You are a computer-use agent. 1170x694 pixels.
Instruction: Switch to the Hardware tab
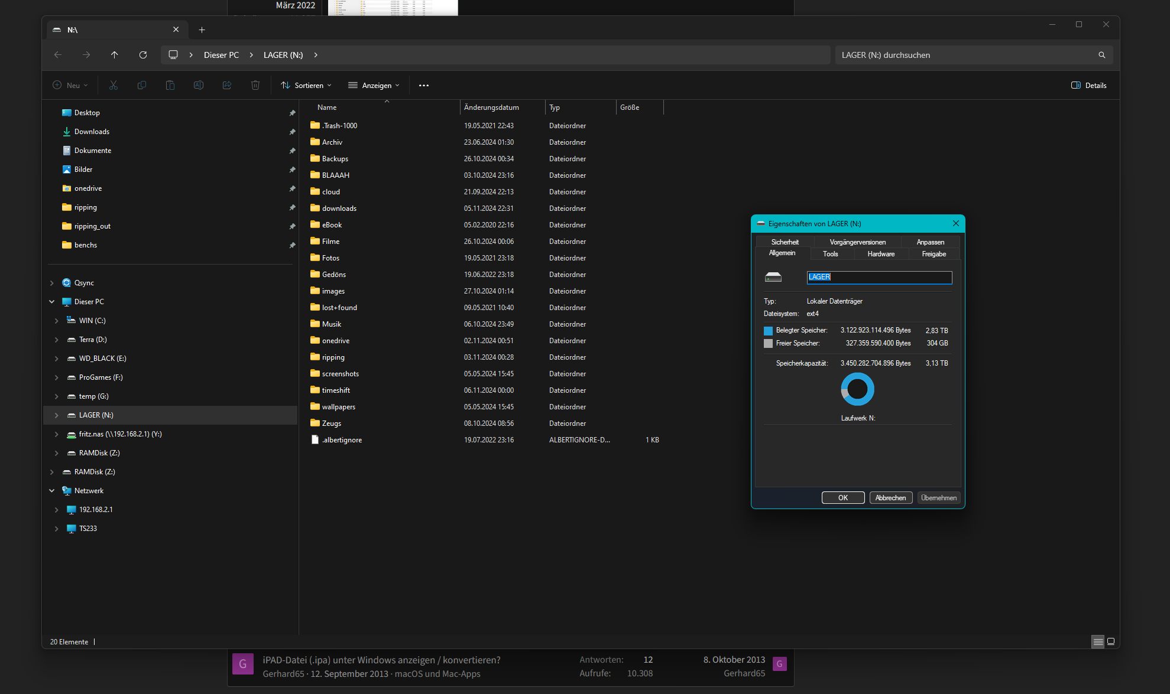880,253
